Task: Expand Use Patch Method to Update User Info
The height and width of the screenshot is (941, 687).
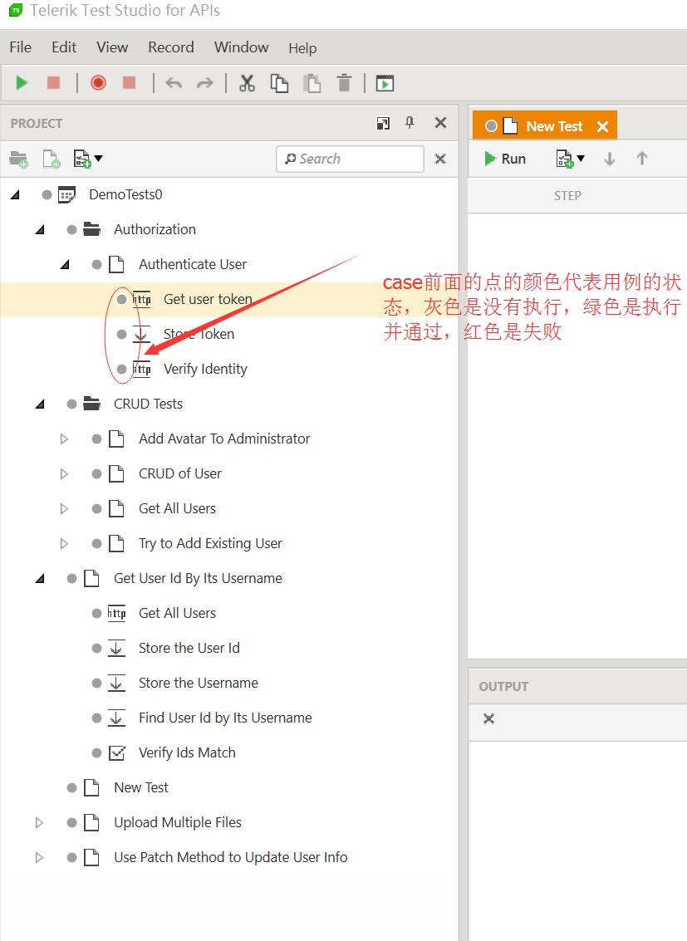Action: tap(40, 857)
